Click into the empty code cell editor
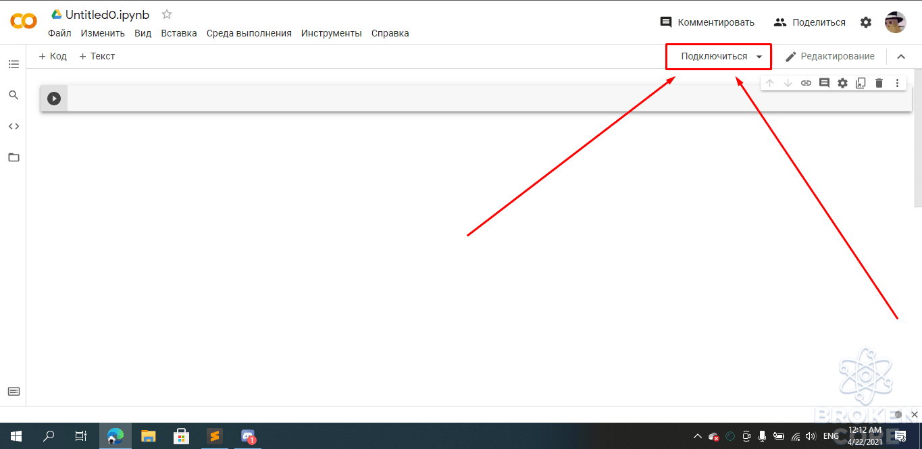The width and height of the screenshot is (922, 449). click(489, 99)
